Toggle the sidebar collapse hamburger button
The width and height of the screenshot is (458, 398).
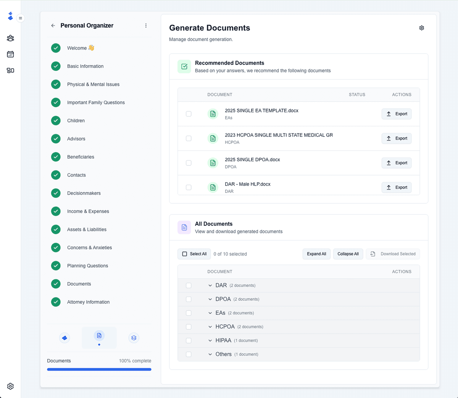pos(21,18)
